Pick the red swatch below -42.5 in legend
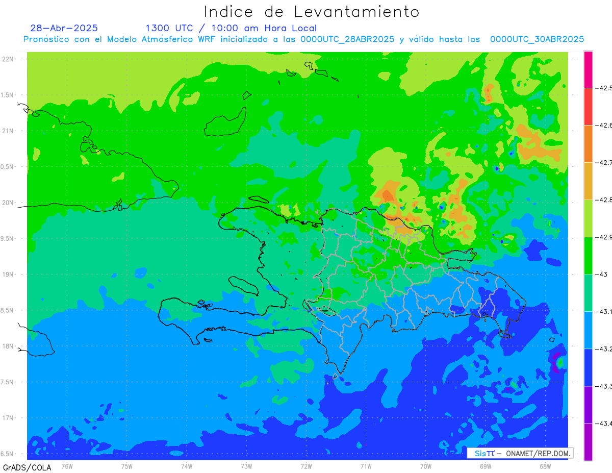Screen dimensions: 612x473 [588, 106]
